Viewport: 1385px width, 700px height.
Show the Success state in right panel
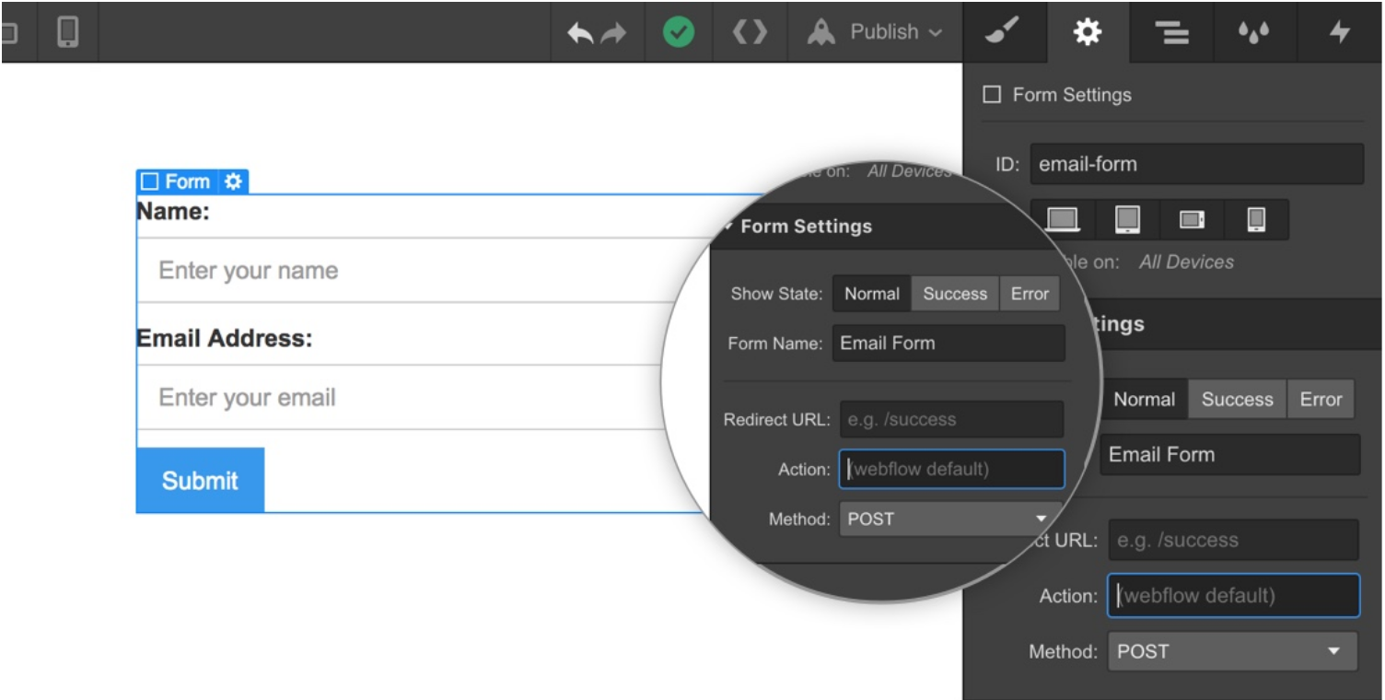(x=1237, y=399)
